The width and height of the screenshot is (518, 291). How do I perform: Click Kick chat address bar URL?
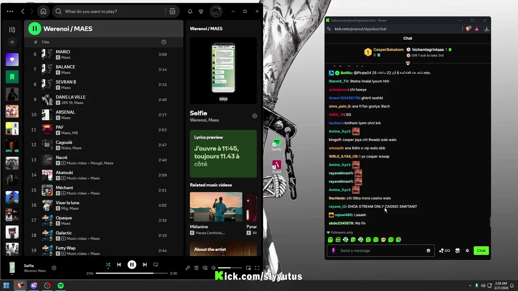pos(361,29)
